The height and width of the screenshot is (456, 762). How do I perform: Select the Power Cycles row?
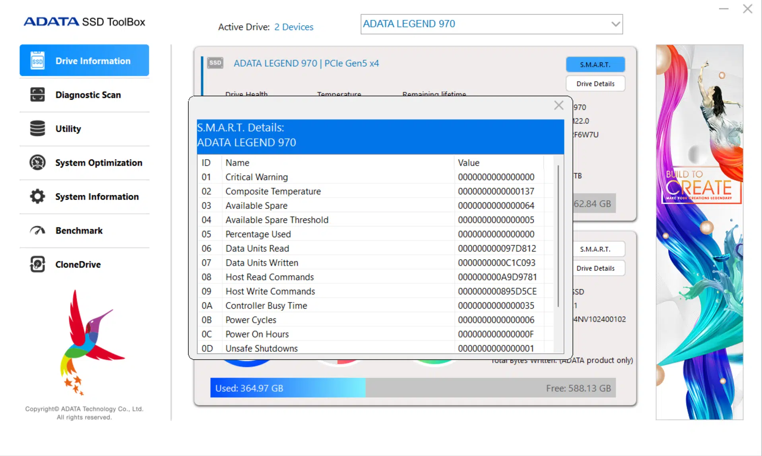coord(376,320)
